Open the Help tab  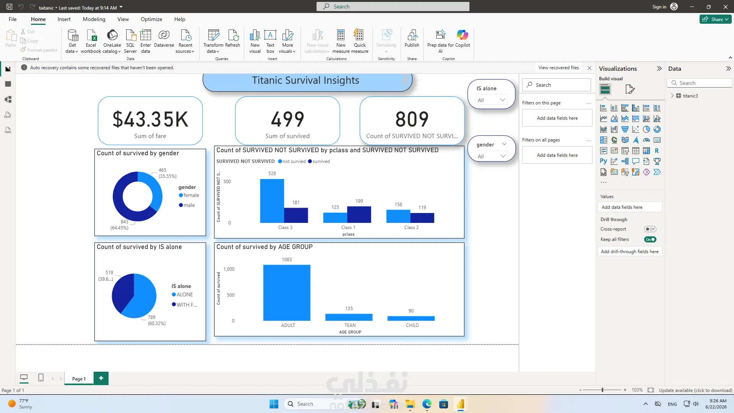click(x=180, y=19)
